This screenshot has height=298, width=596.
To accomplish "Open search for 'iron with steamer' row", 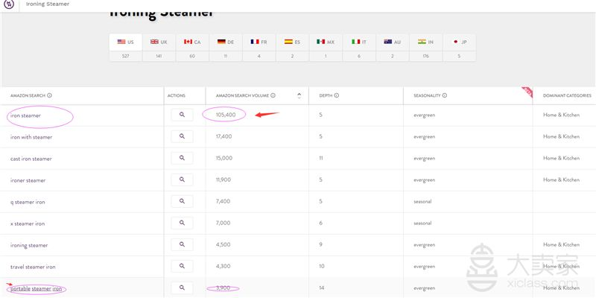I will tap(182, 136).
